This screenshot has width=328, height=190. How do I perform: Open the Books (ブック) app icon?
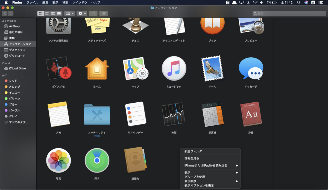coord(212,26)
